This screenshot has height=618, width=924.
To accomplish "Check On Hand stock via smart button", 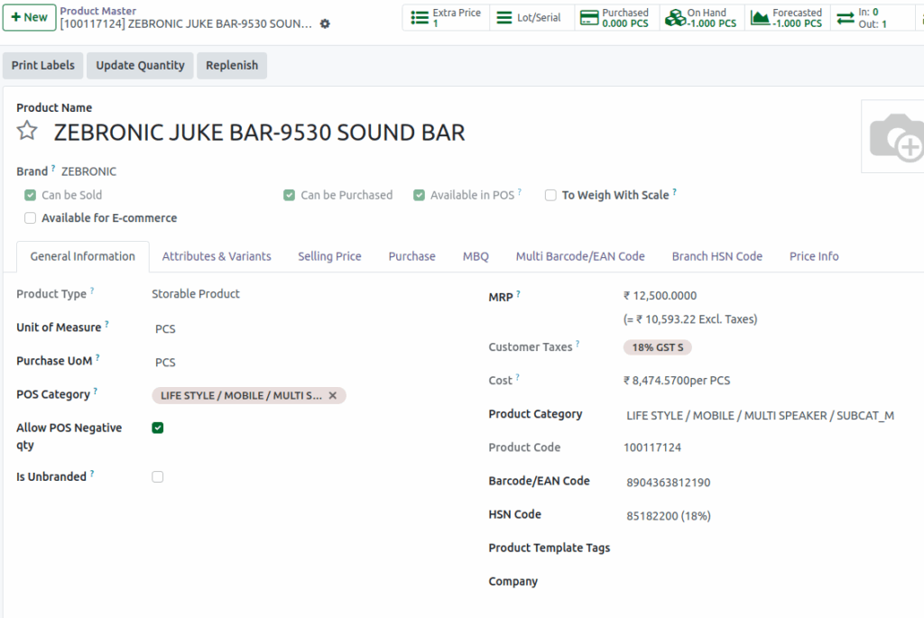I will tap(701, 16).
